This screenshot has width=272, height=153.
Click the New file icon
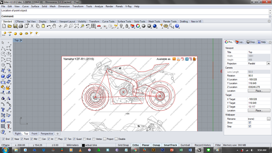[x=4, y=26]
